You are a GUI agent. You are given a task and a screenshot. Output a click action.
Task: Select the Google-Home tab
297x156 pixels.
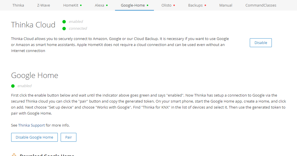point(133,5)
